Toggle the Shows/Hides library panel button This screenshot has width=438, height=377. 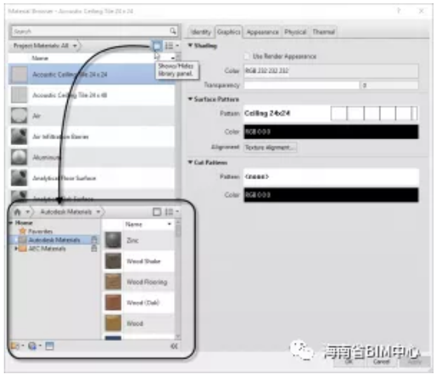[x=157, y=46]
